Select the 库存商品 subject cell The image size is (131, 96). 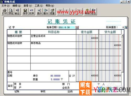click(53, 45)
